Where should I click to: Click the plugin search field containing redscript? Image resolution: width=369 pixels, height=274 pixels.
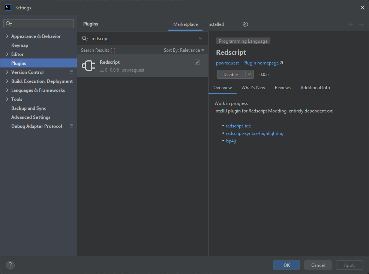click(x=142, y=38)
